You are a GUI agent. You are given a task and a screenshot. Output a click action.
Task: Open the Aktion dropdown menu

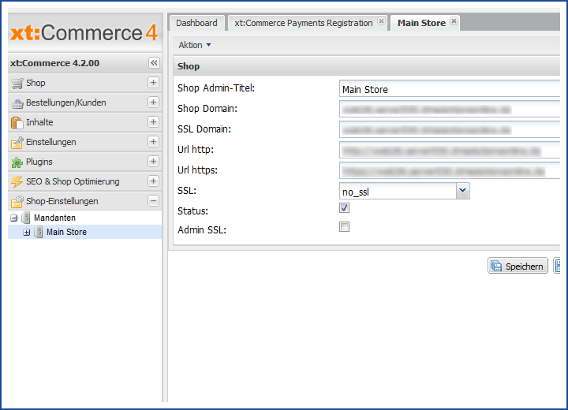coord(195,45)
